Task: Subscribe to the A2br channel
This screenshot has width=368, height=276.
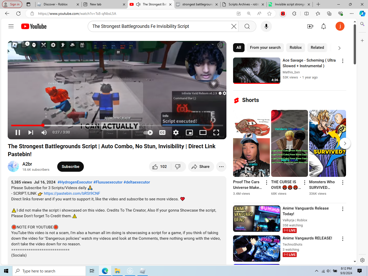Action: (71, 167)
